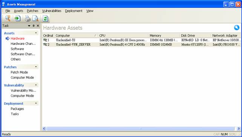242x137 pixels.
Task: Click the horizontal scrollbar left arrow
Action: click(x=44, y=128)
